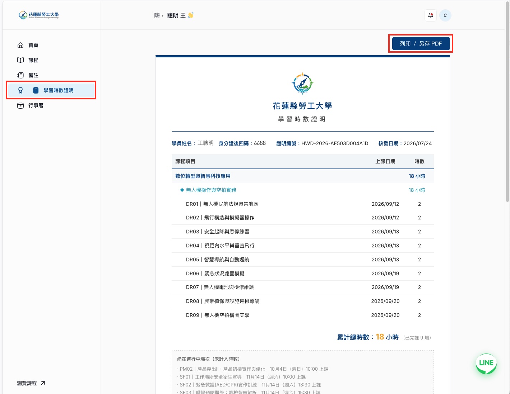Click the date 2026/09/20 for DR09
The height and width of the screenshot is (394, 510).
click(385, 315)
